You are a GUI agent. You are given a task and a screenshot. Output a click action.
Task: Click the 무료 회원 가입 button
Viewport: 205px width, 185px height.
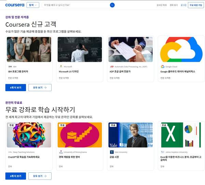click(x=196, y=5)
